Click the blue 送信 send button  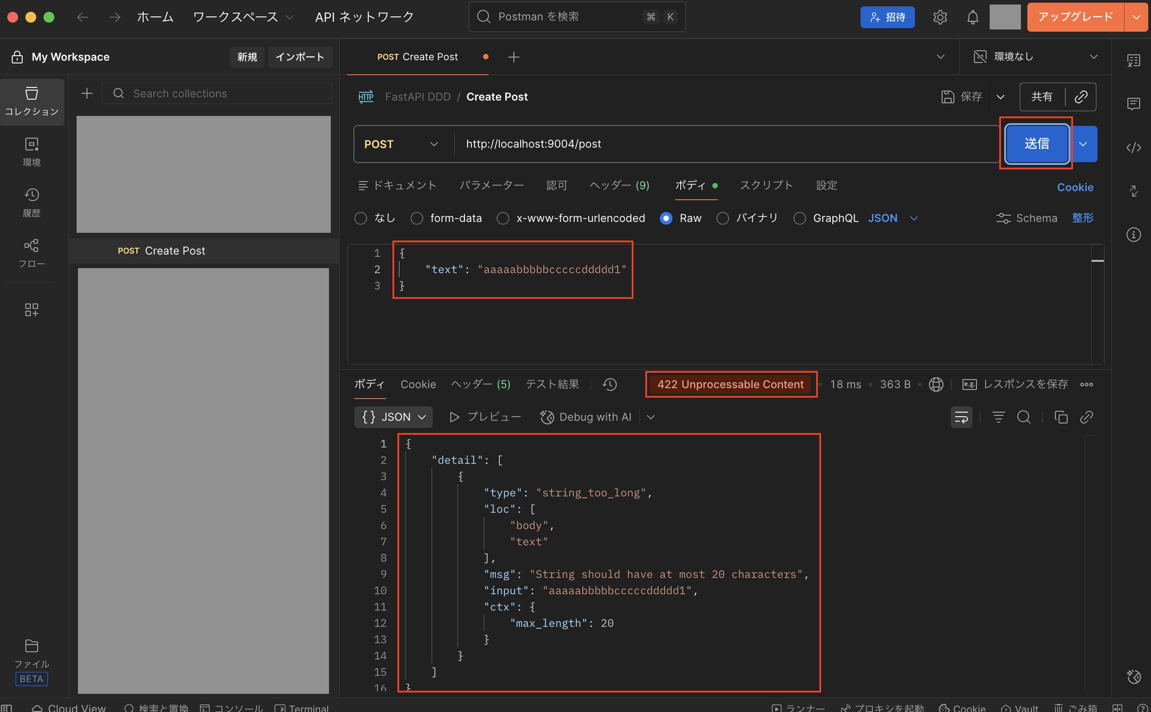pyautogui.click(x=1036, y=144)
